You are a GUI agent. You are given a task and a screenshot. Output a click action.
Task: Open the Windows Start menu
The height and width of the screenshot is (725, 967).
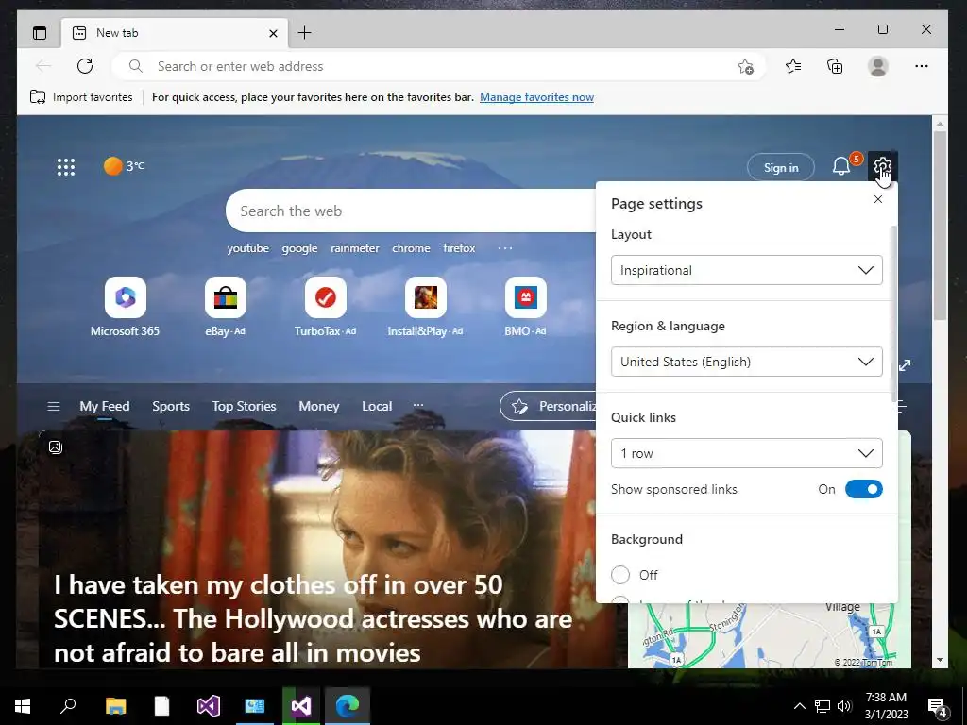click(23, 706)
